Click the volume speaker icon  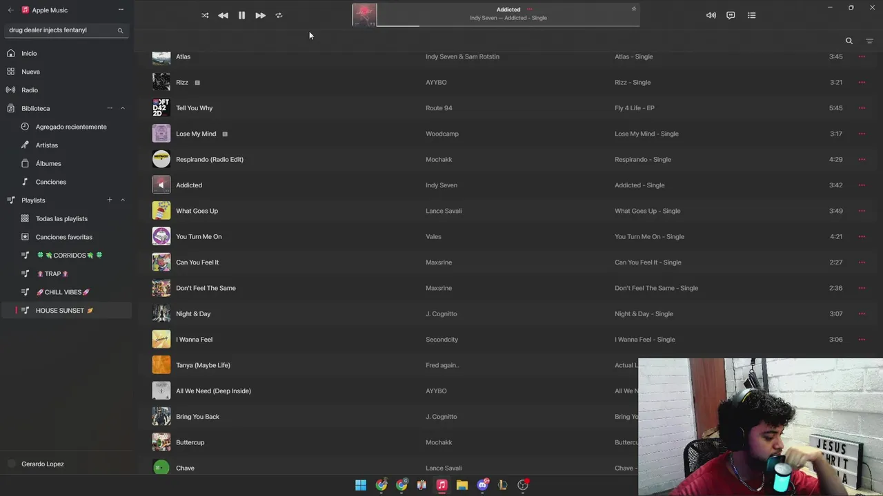tap(711, 15)
